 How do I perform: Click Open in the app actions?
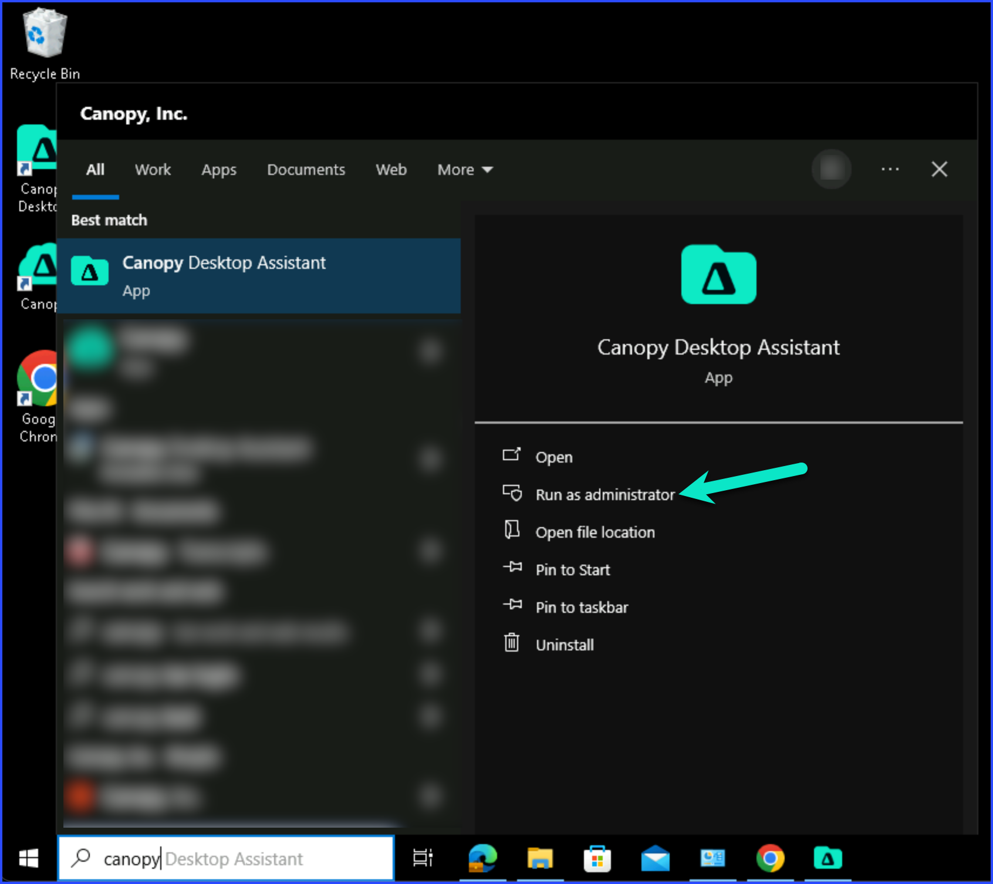[554, 457]
